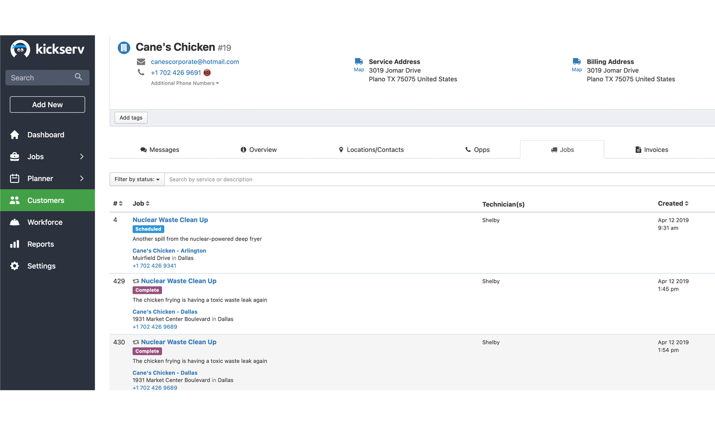The image size is (715, 425).
Task: Click the Customers people icon
Action: pyautogui.click(x=15, y=200)
